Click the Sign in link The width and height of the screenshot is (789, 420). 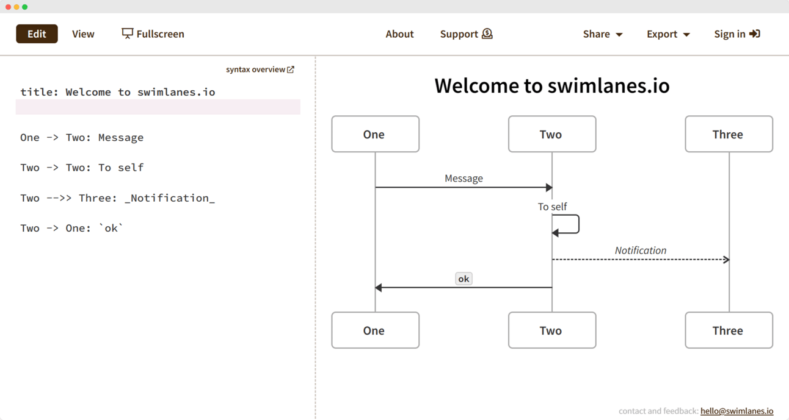tap(737, 34)
